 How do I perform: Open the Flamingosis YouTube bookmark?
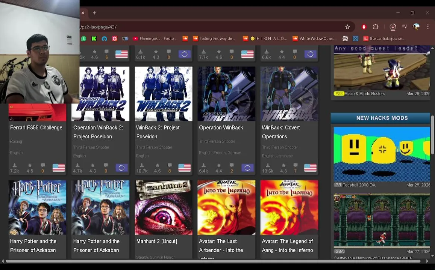[x=155, y=39]
